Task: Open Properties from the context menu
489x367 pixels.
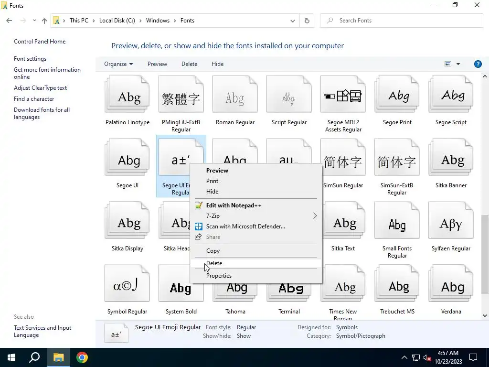Action: (256, 276)
